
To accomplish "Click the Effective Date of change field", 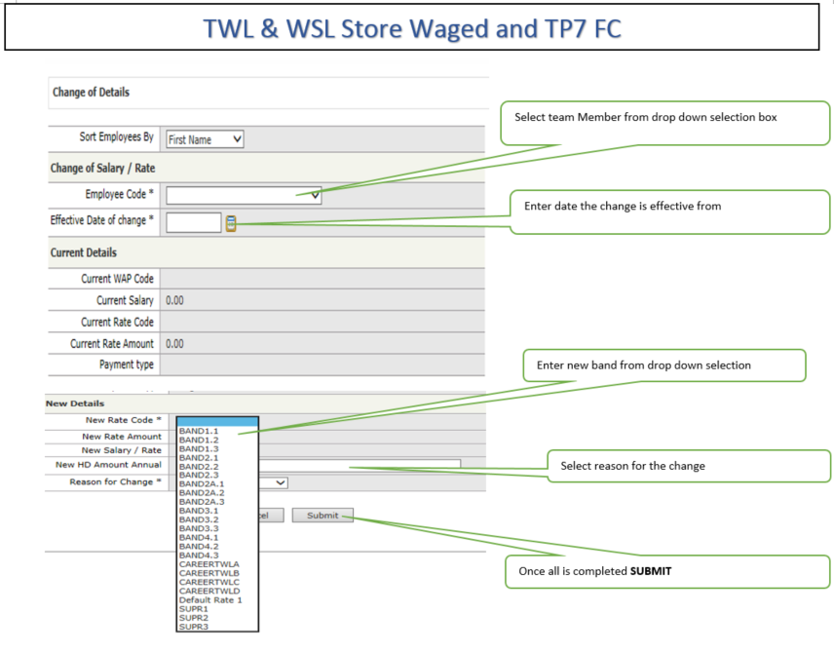I will [x=194, y=222].
